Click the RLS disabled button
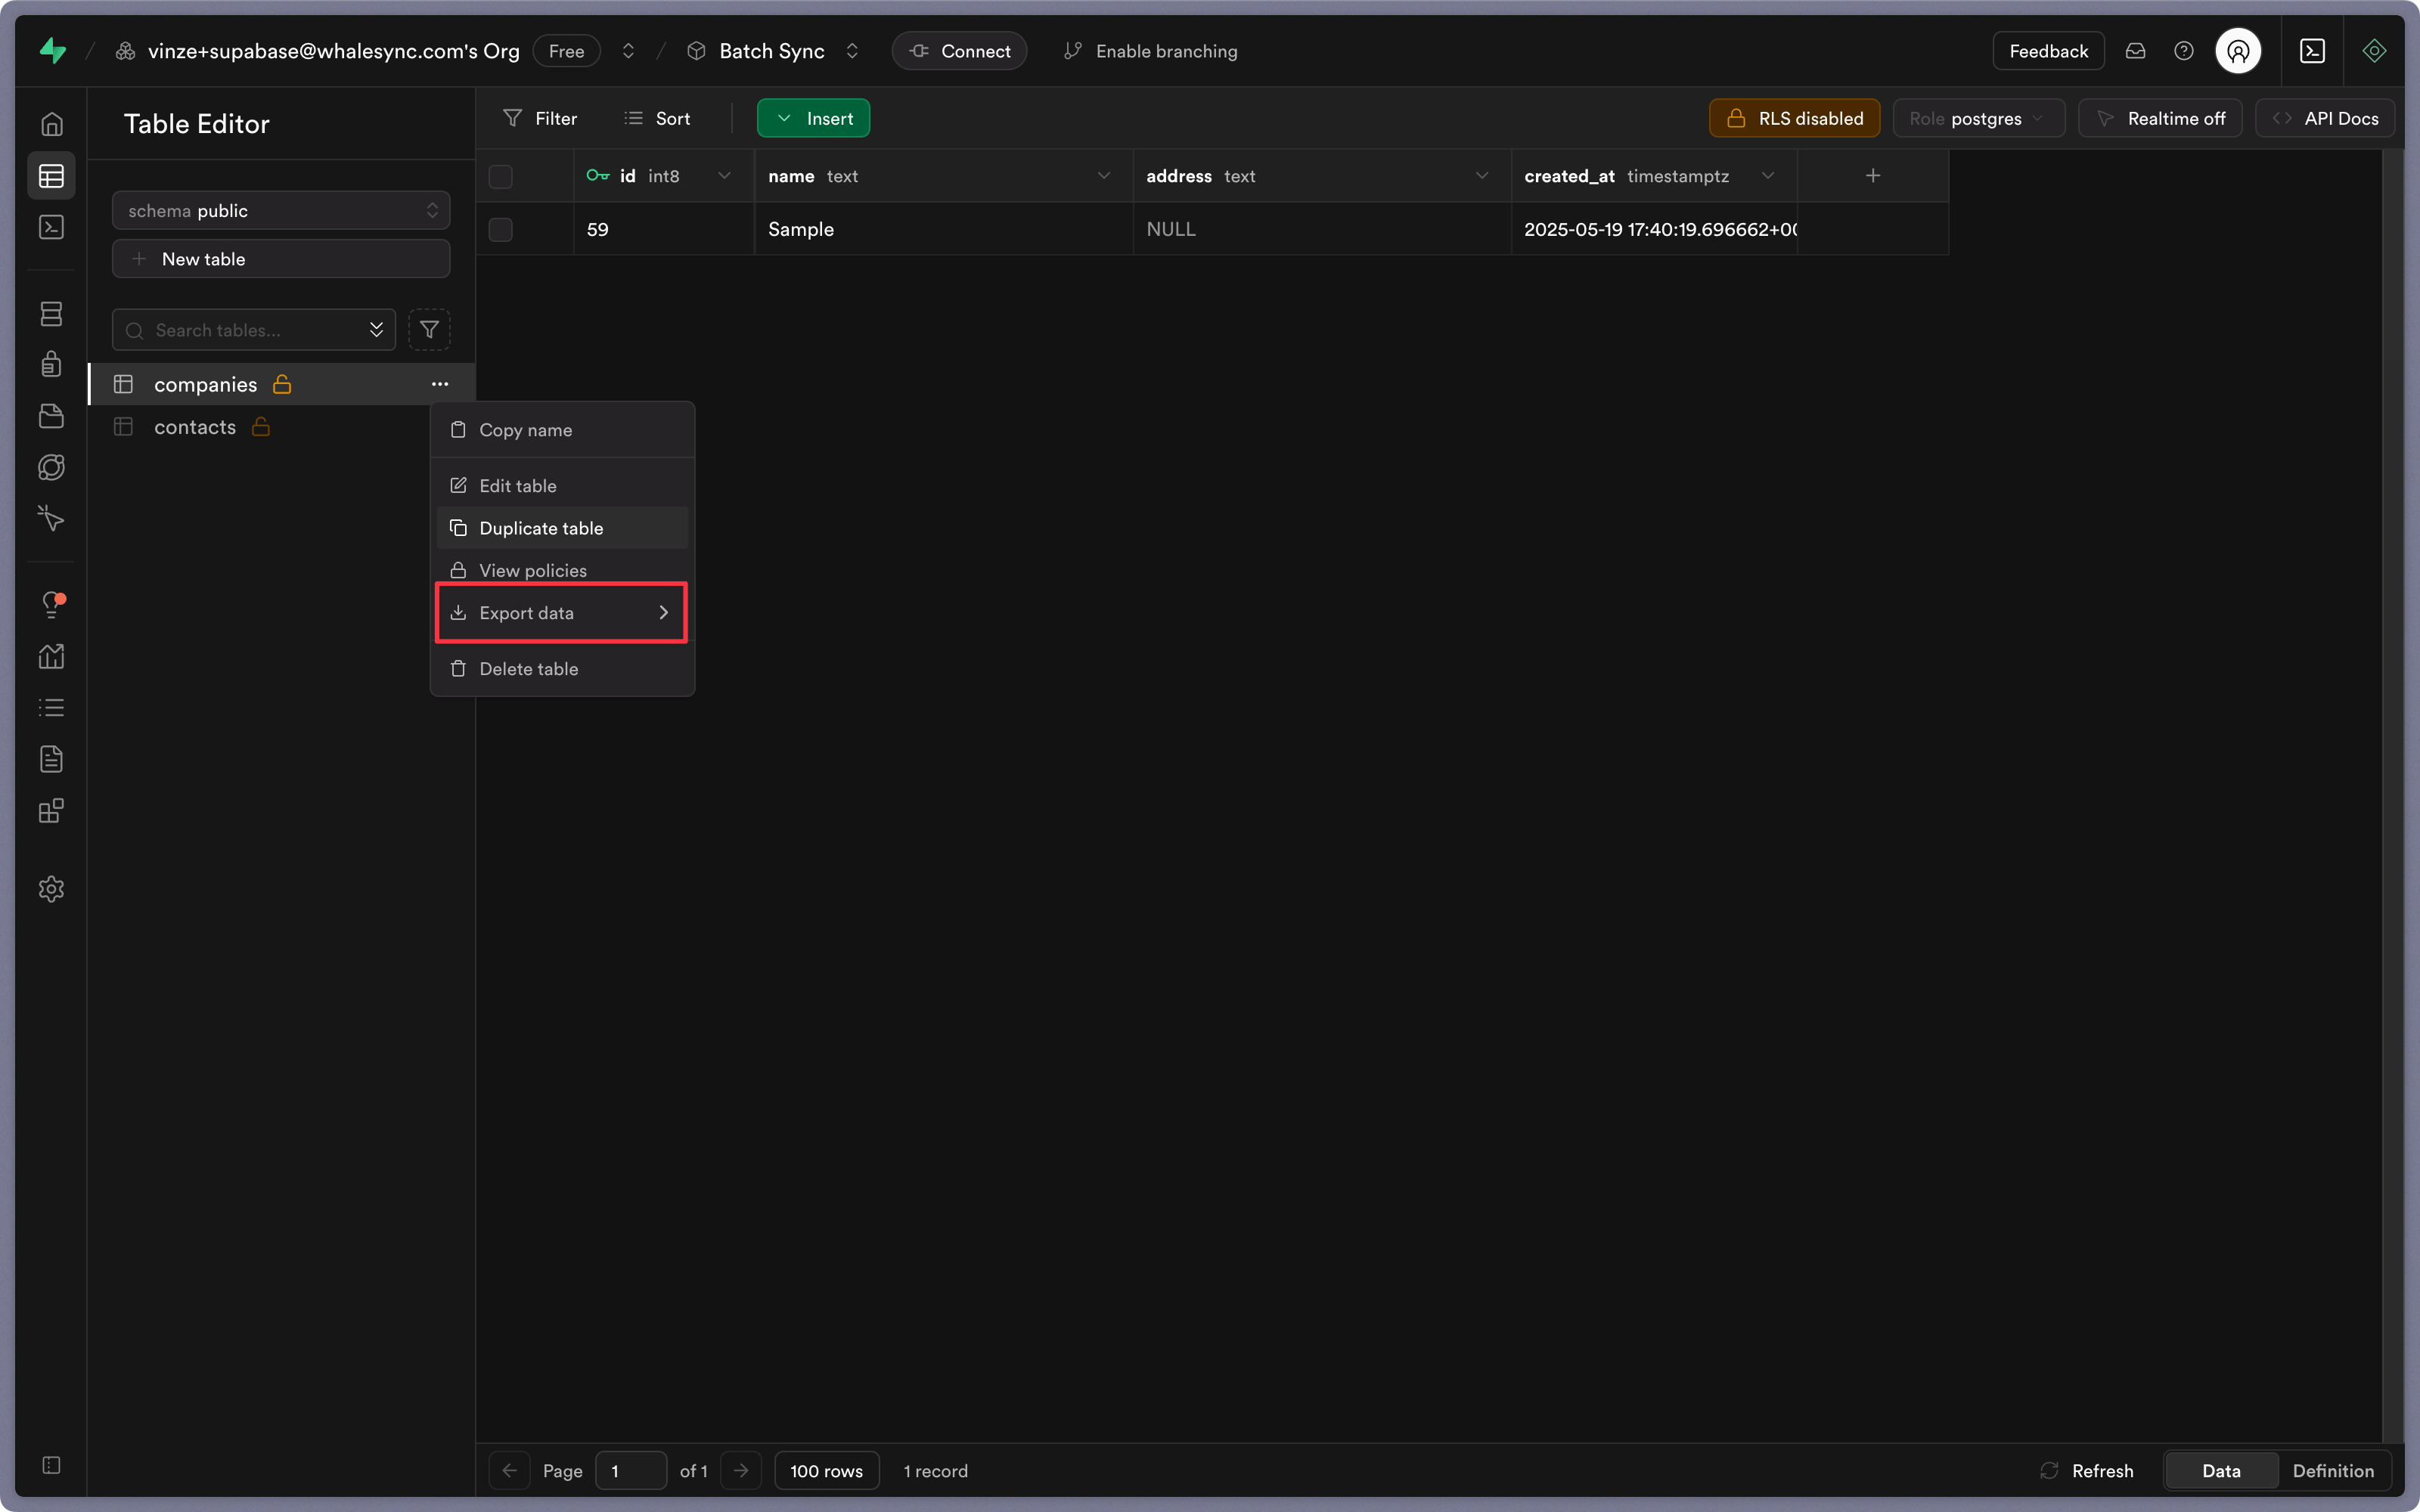This screenshot has width=2420, height=1512. 1794,118
